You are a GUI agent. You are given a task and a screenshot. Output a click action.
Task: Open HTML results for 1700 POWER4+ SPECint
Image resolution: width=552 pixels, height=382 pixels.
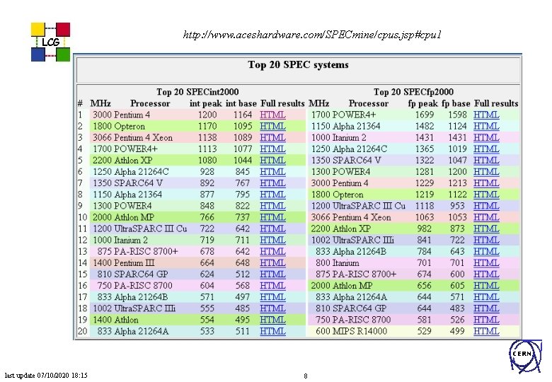click(272, 149)
